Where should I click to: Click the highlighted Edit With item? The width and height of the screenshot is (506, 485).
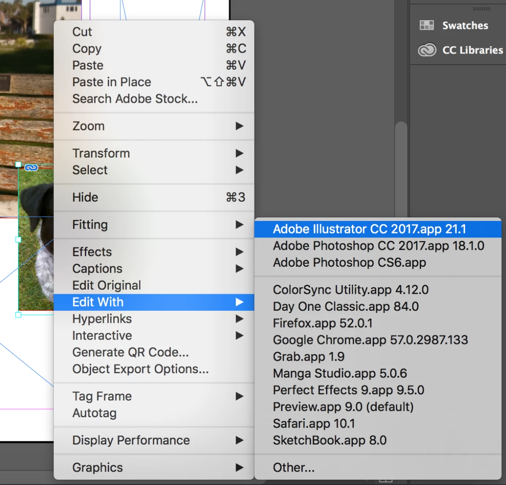click(154, 302)
